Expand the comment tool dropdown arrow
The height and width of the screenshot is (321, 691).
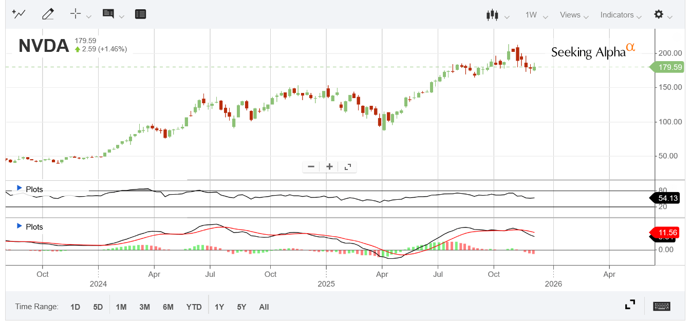122,16
